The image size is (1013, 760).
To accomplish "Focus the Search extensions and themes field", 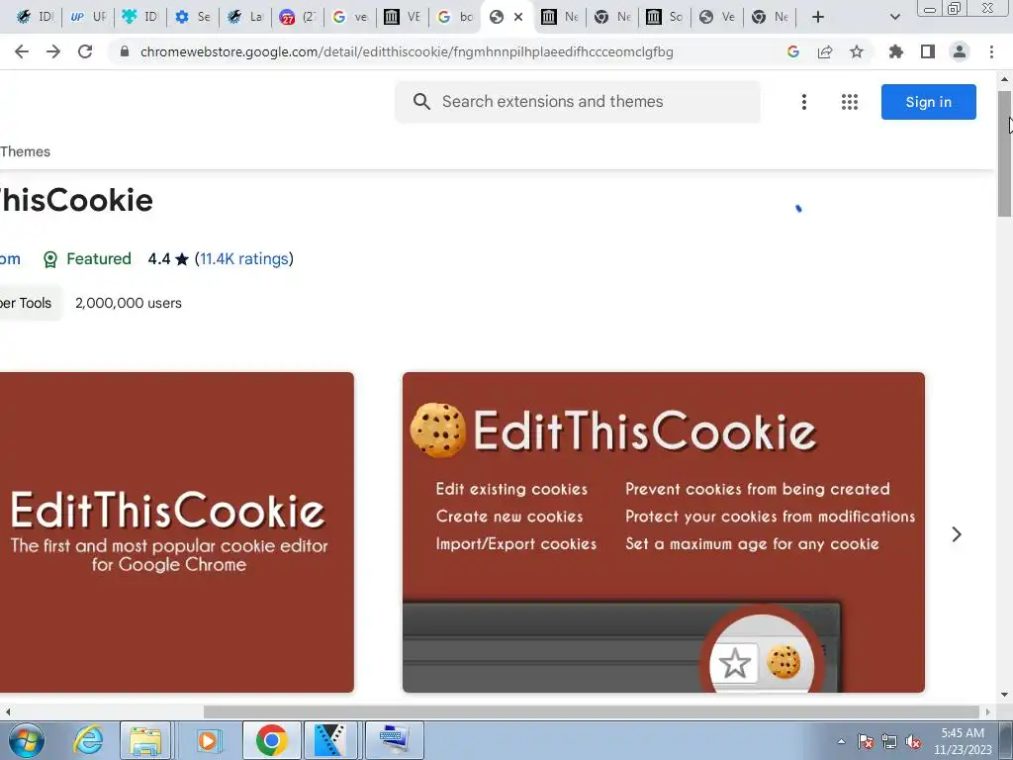I will click(x=578, y=102).
